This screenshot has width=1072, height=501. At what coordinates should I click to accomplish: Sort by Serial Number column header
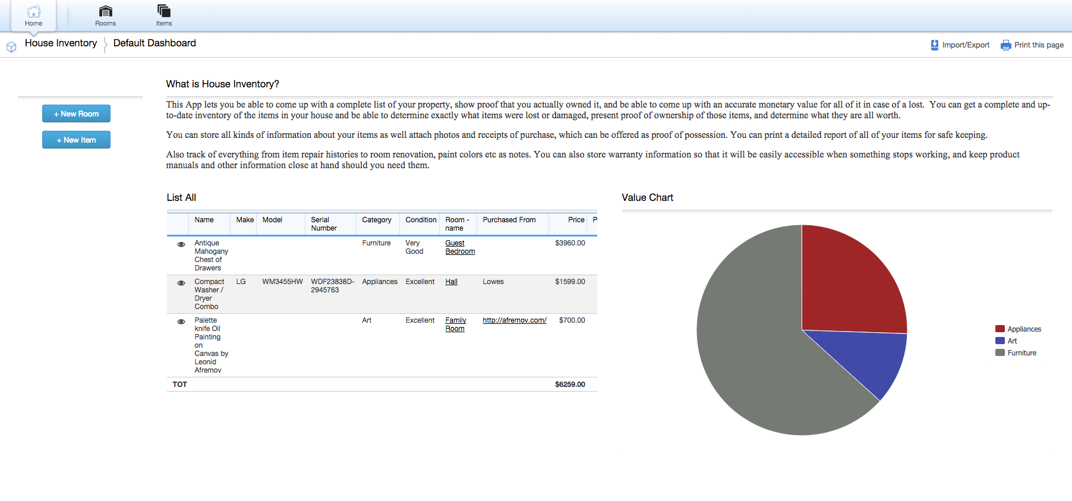(324, 224)
